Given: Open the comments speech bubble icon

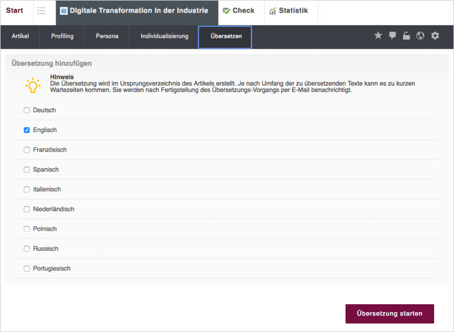Looking at the screenshot, I should click(x=392, y=36).
